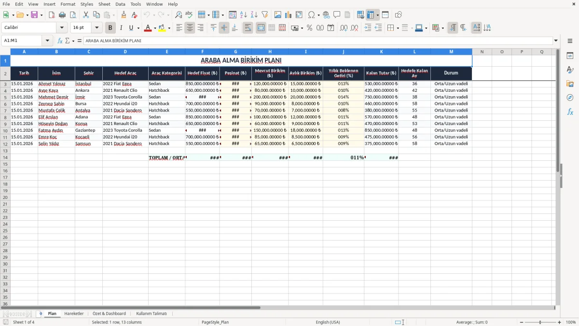Screen dimensions: 579x326
Task: Expand the Font Size dropdown
Action: click(96, 28)
